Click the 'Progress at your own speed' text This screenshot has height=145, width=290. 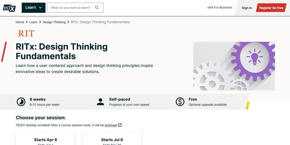click(129, 105)
